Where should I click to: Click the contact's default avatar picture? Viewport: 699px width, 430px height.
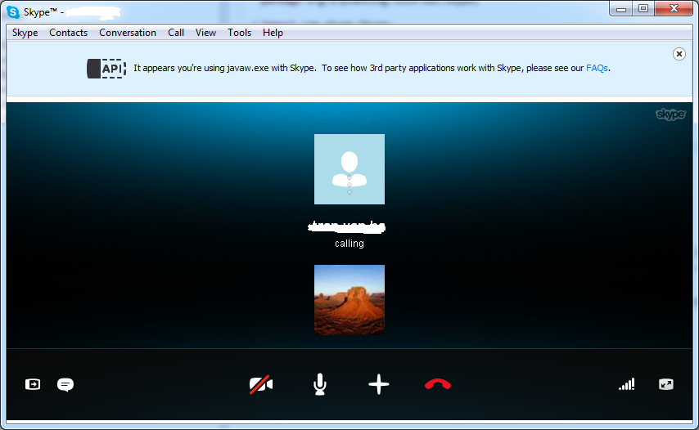pos(349,169)
